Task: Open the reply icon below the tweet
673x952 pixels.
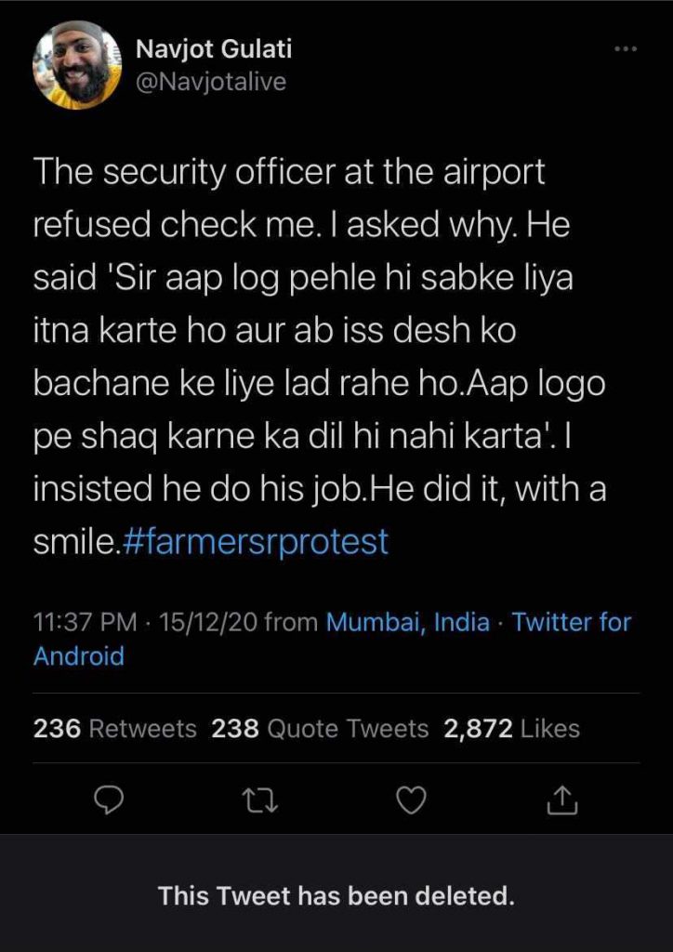Action: 109,799
